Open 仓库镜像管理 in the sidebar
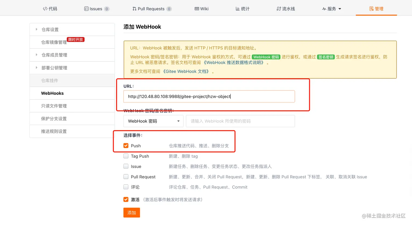 [x=72, y=42]
